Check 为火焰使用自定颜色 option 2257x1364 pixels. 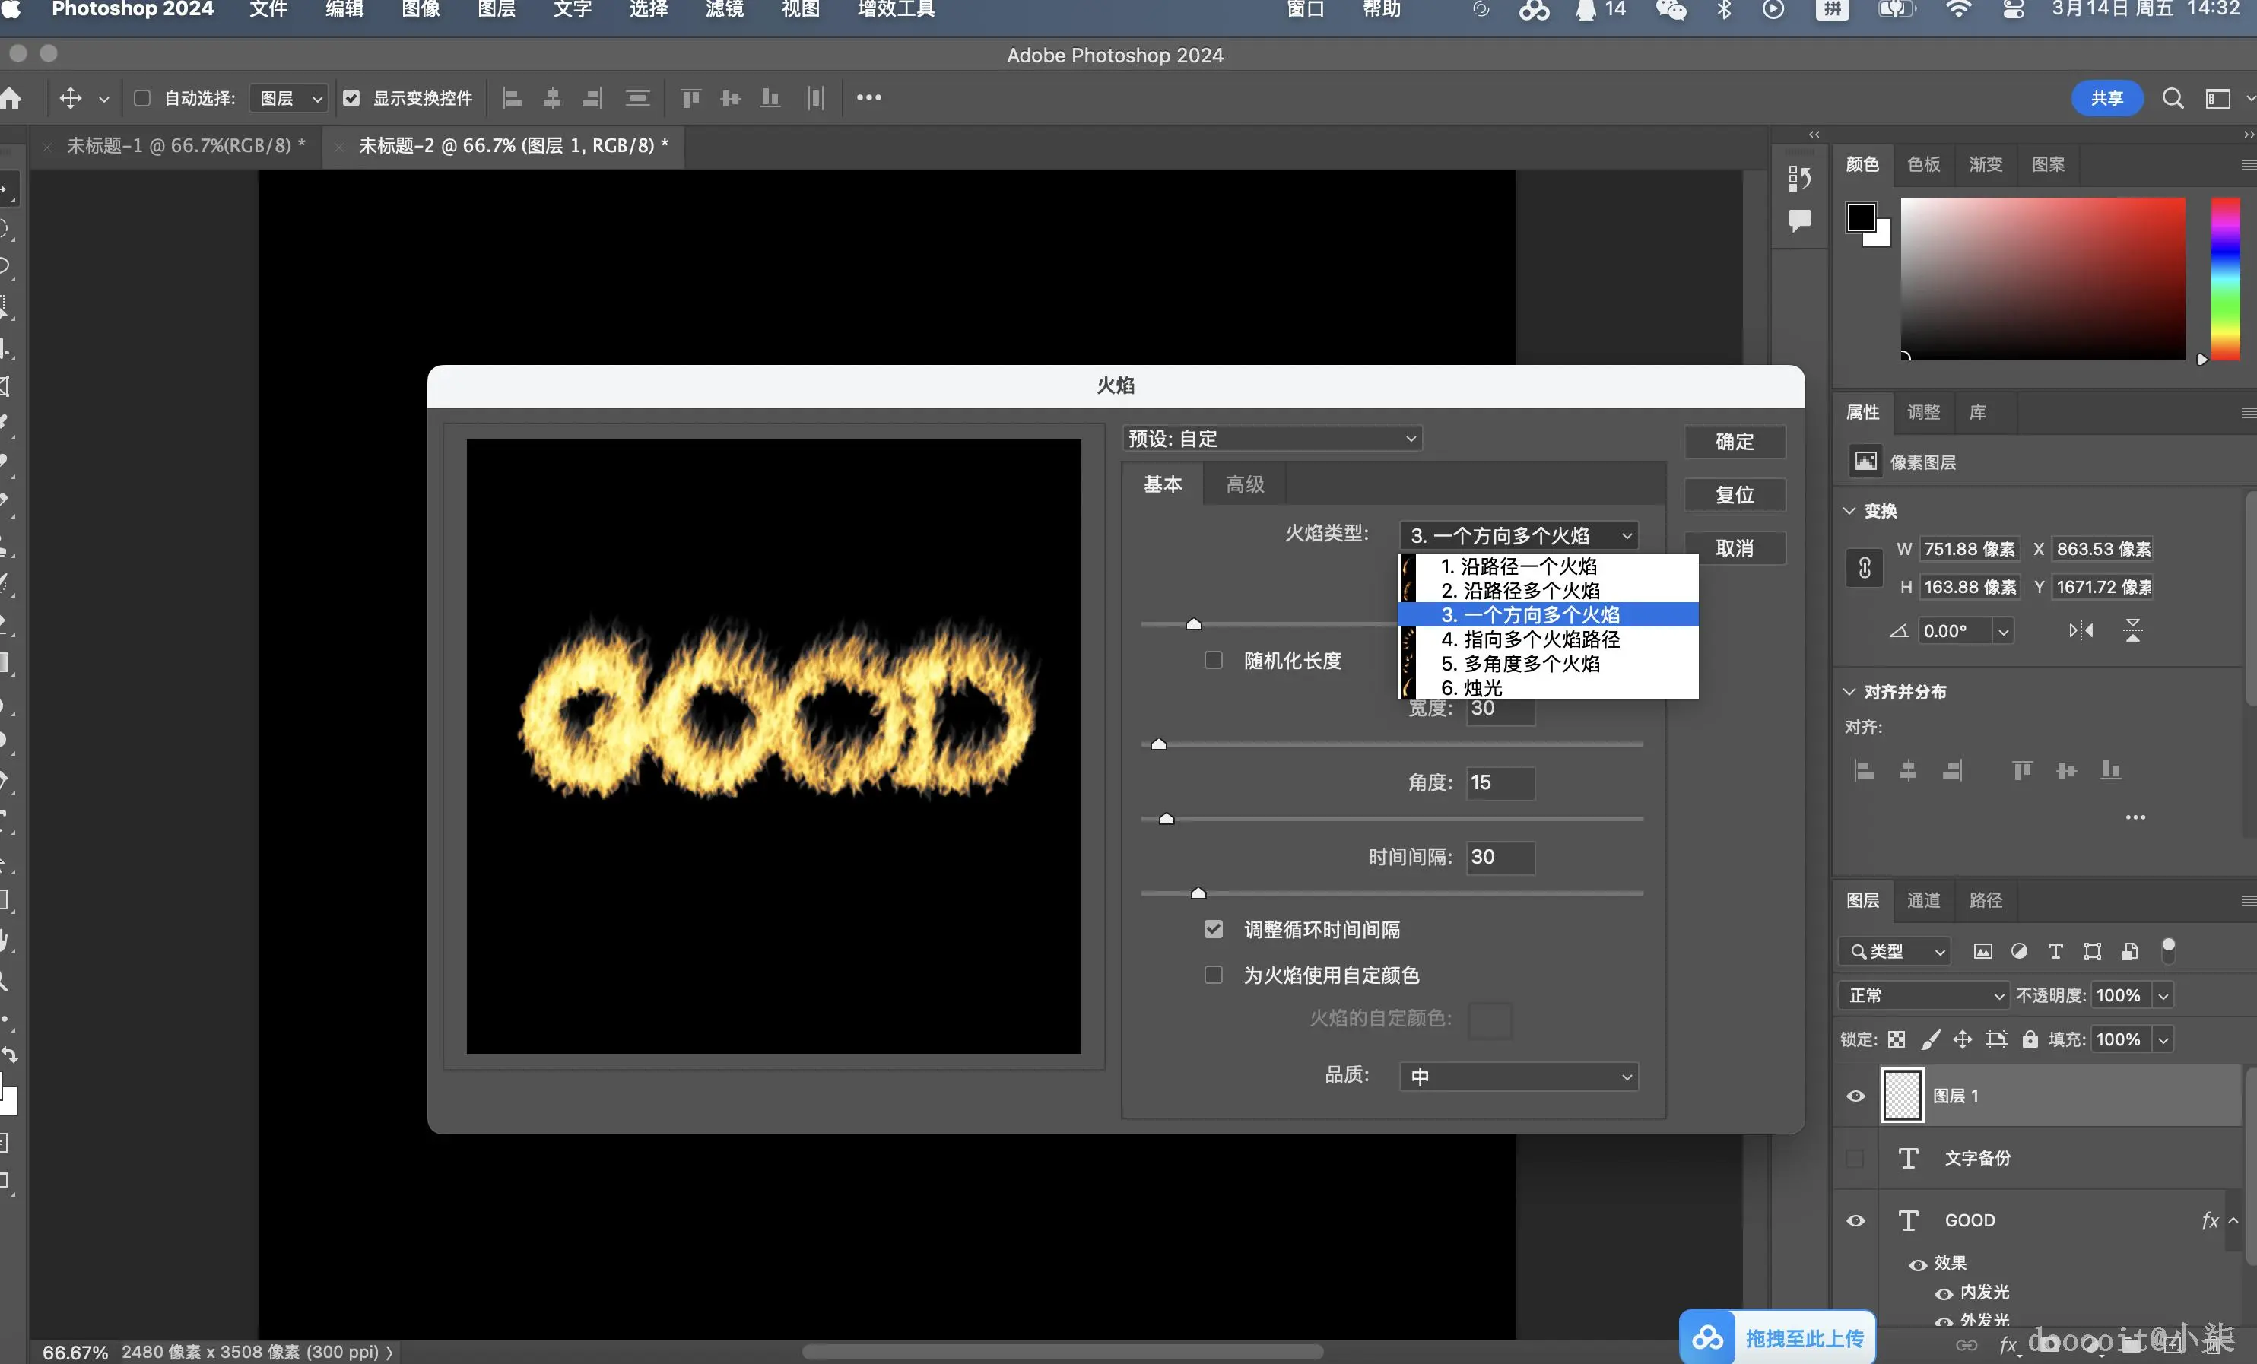pyautogui.click(x=1213, y=975)
